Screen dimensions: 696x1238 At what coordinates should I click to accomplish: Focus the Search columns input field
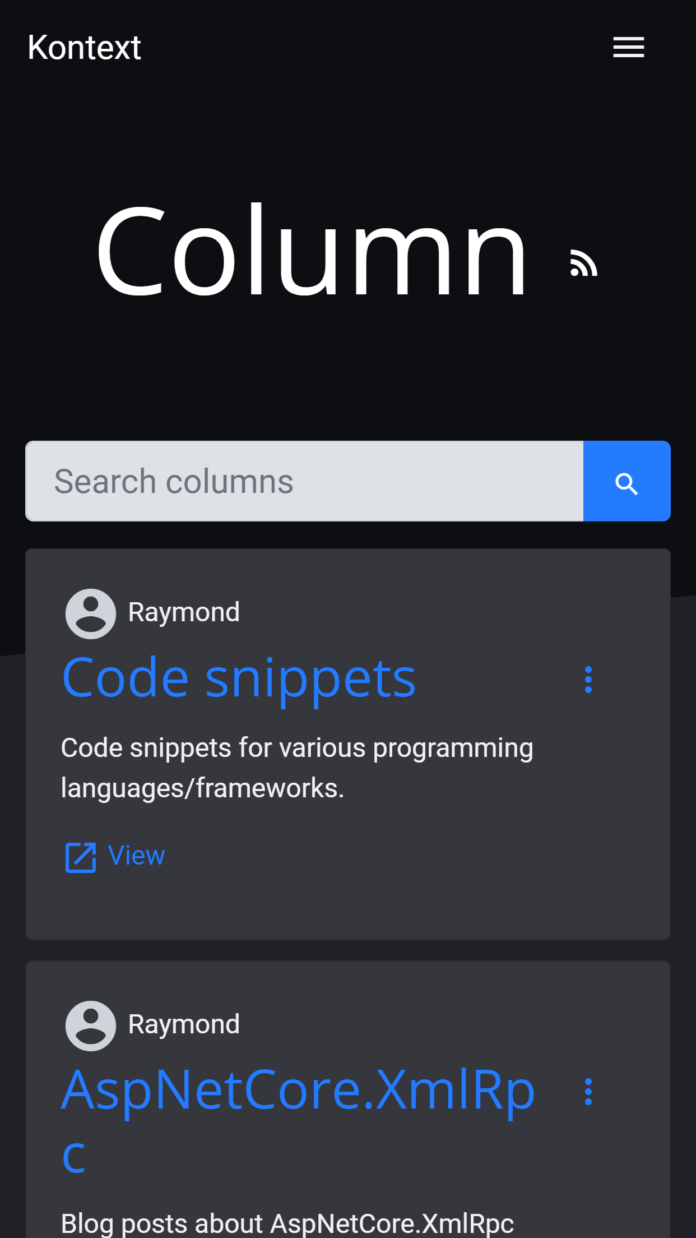[305, 481]
